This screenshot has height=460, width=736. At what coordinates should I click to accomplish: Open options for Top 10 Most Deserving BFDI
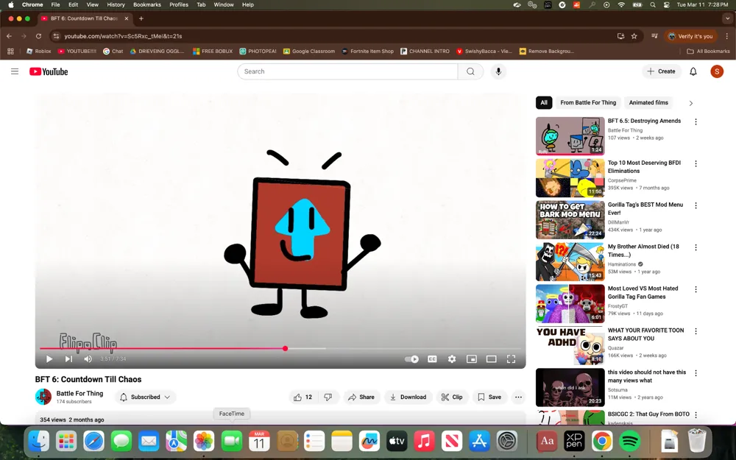696,164
